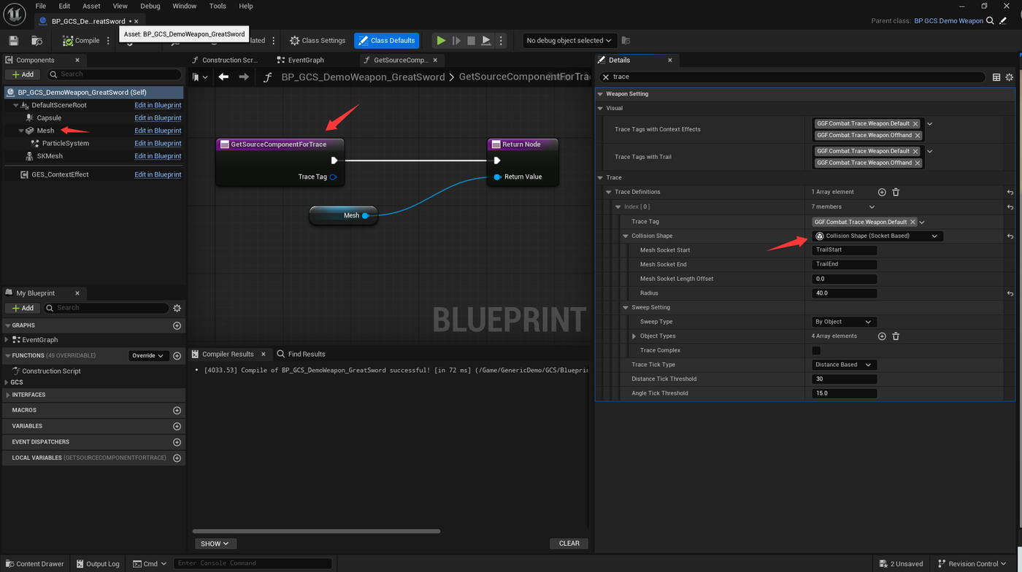Navigate back in the graph editor
This screenshot has height=572, width=1022.
[x=223, y=77]
